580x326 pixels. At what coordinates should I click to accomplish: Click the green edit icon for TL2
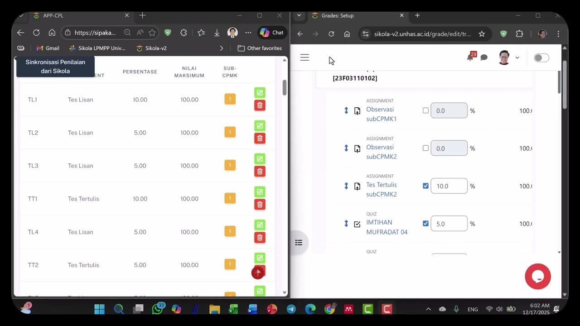click(x=260, y=126)
